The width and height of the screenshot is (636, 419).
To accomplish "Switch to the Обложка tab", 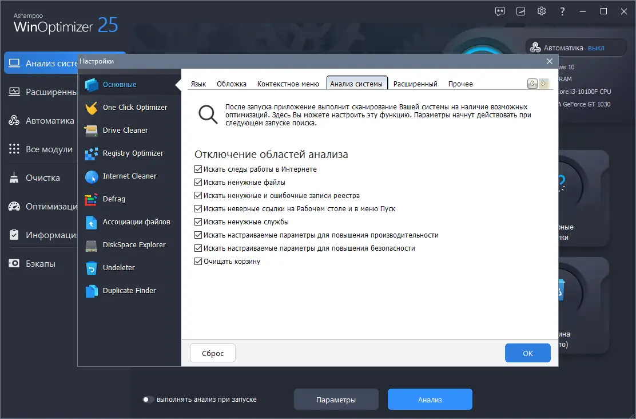I will (x=232, y=84).
